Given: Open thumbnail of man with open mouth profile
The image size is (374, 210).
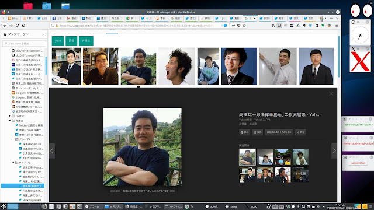Looking at the screenshot, I should (x=176, y=66).
